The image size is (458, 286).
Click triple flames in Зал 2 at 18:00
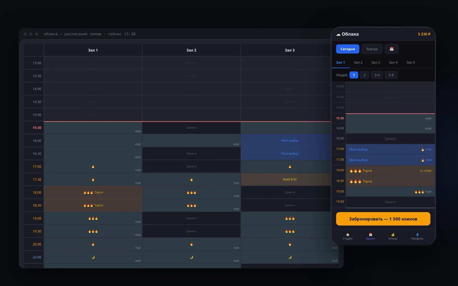[191, 192]
